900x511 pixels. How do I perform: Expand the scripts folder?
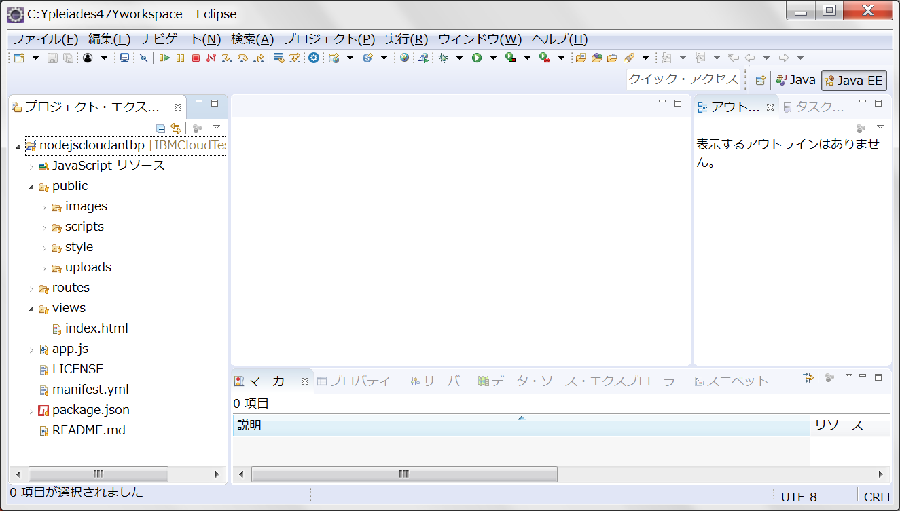[x=44, y=227]
